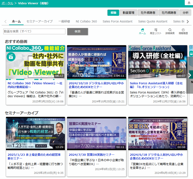Click the 動画管理 button

click(128, 13)
